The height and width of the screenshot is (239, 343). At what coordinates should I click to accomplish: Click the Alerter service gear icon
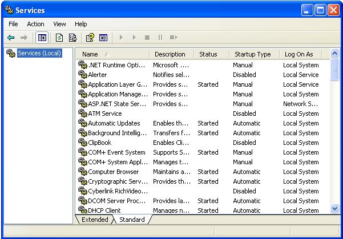tap(83, 75)
